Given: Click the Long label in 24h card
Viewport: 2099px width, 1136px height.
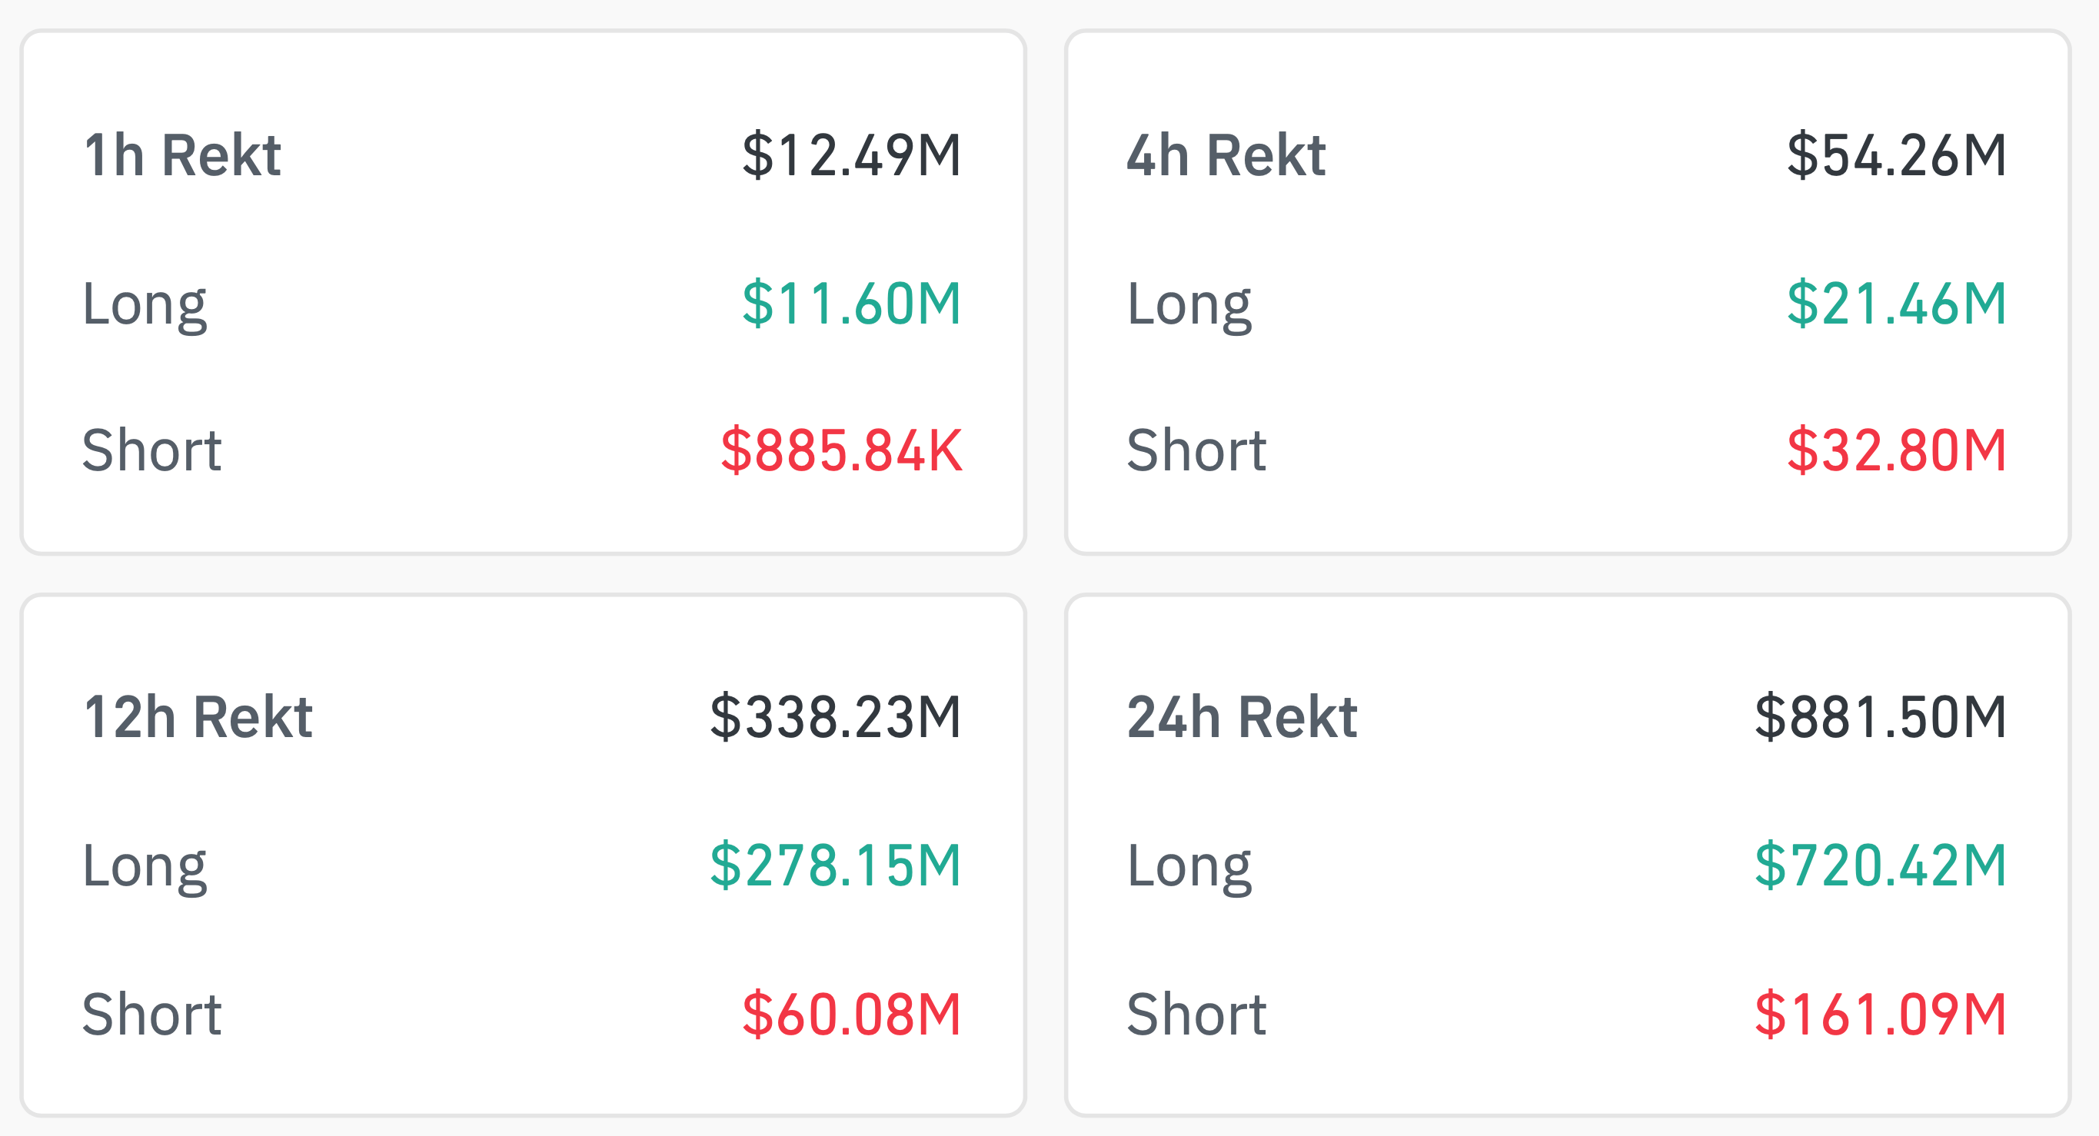Looking at the screenshot, I should [1189, 866].
